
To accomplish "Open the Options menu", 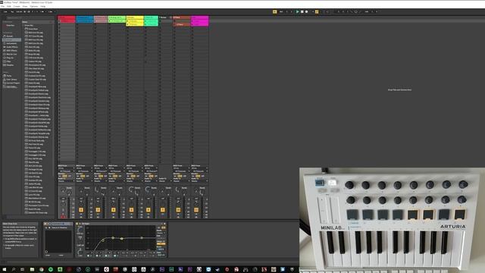I will point(34,6).
